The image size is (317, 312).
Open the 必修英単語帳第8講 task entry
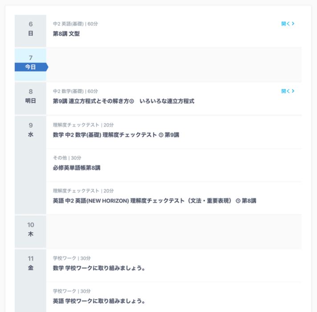(174, 165)
